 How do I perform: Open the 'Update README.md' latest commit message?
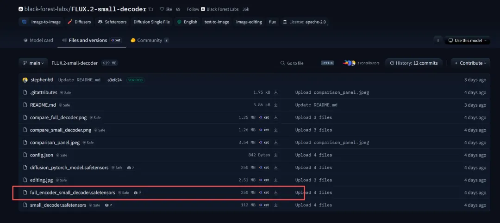tap(80, 80)
